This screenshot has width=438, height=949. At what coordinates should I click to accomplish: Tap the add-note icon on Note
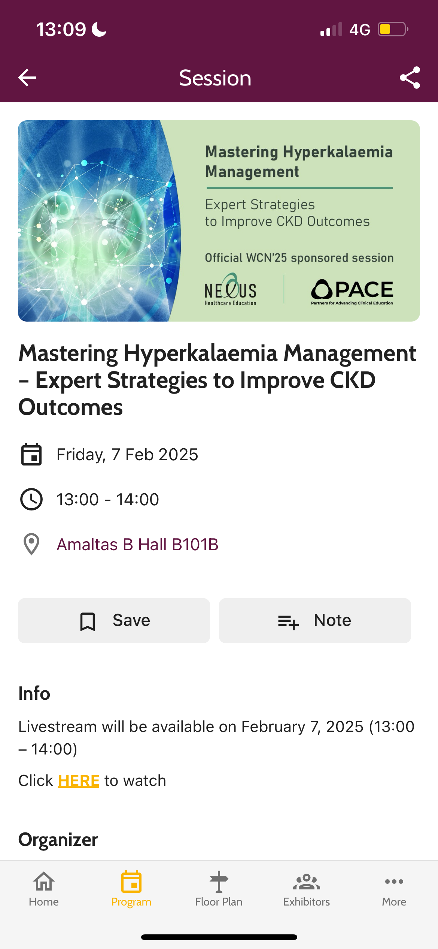pos(288,621)
